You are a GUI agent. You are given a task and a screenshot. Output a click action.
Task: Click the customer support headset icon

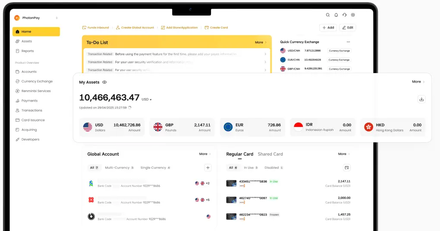(x=344, y=15)
